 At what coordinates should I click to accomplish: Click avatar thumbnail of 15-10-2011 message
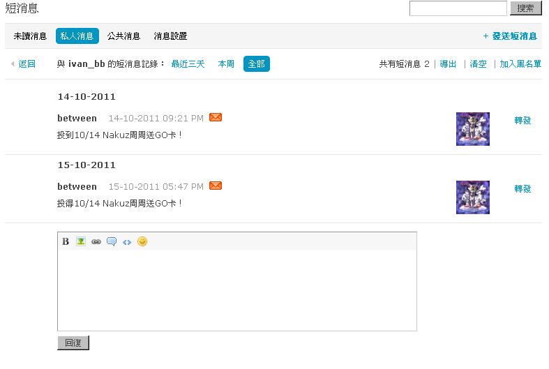coord(473,197)
